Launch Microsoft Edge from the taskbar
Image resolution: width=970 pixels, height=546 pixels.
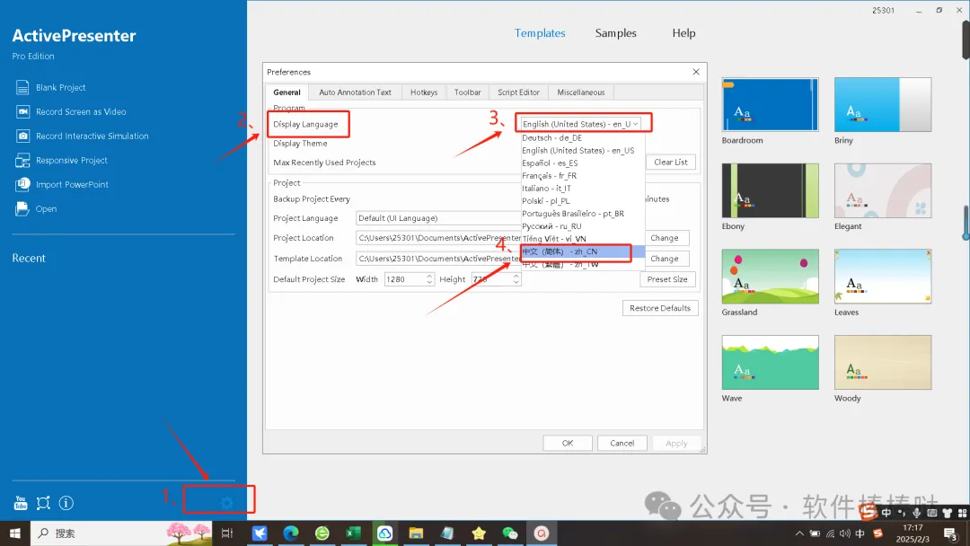pos(291,533)
